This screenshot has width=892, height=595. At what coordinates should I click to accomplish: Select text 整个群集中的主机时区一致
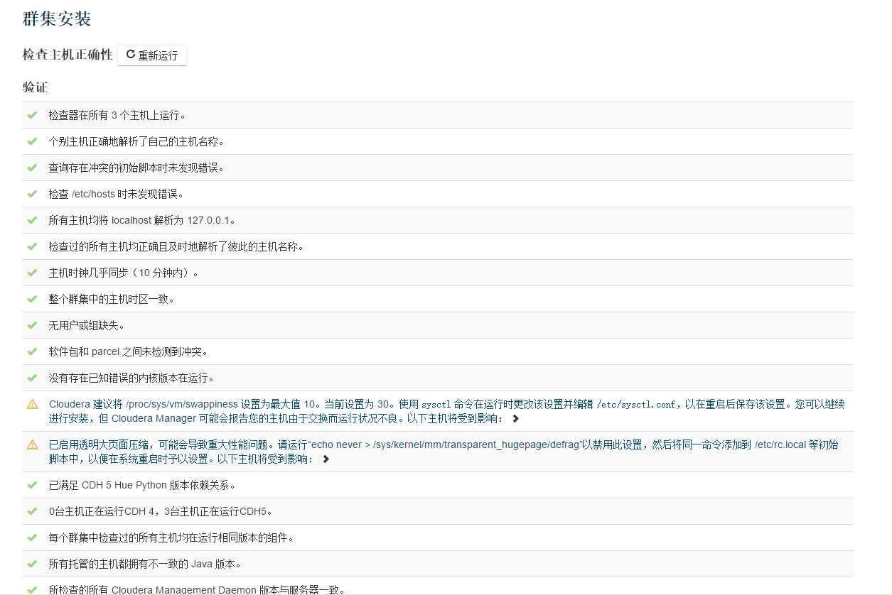pyautogui.click(x=112, y=299)
